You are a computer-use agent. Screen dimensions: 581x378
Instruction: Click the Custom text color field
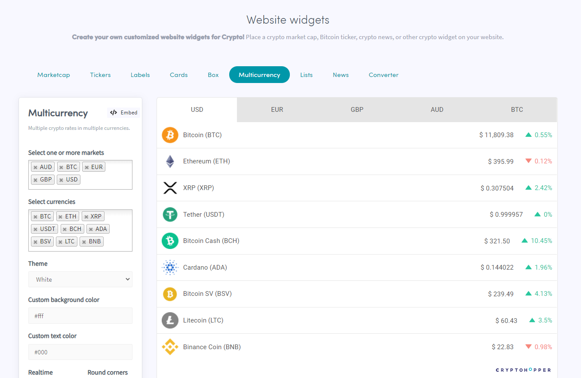[x=80, y=352]
